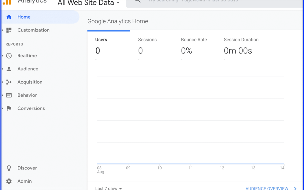Click the 0% bounce rate value

click(x=187, y=51)
